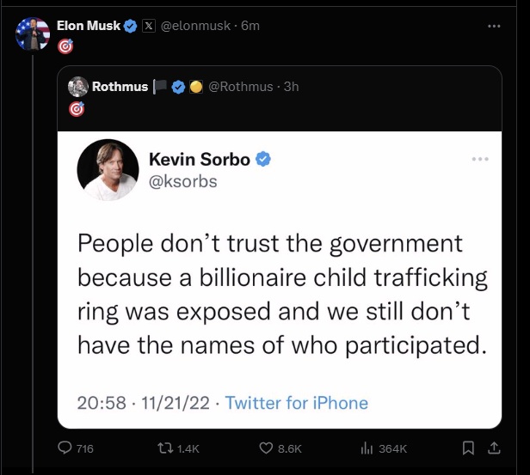Click the reply comment icon
Viewport: 530px width, 475px height.
point(64,448)
